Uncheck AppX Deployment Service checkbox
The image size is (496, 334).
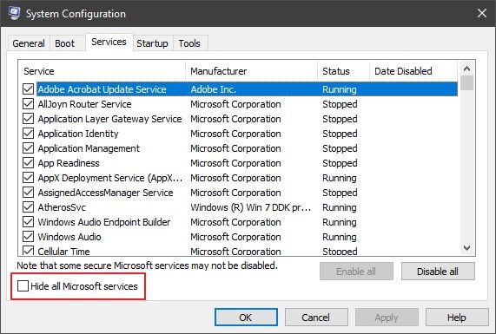click(x=28, y=178)
